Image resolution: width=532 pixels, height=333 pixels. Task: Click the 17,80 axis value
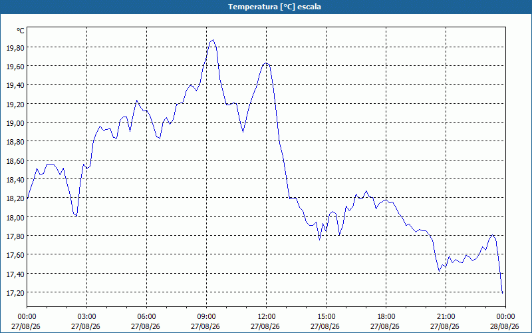point(15,236)
